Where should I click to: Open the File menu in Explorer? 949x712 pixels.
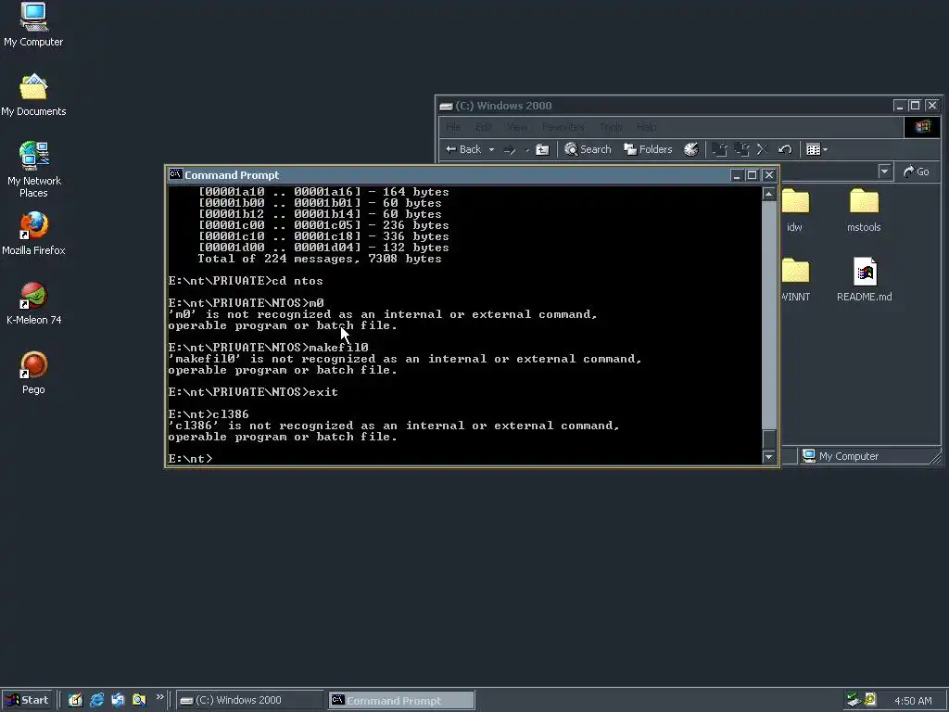pos(453,127)
